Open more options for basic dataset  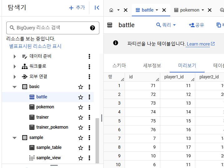(x=89, y=87)
